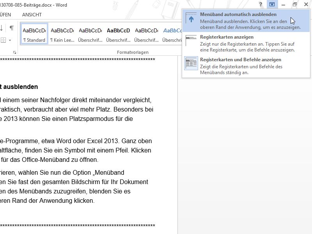Choose Menüband automatisch ausblenden option
This screenshot has height=234, width=312.
tap(246, 21)
